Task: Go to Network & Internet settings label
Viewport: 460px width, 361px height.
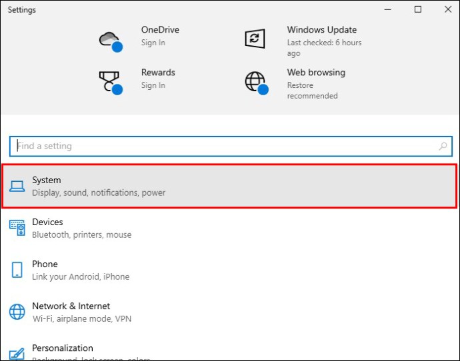Action: pyautogui.click(x=71, y=306)
